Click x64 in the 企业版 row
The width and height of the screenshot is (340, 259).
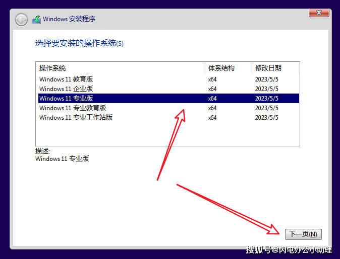point(212,89)
